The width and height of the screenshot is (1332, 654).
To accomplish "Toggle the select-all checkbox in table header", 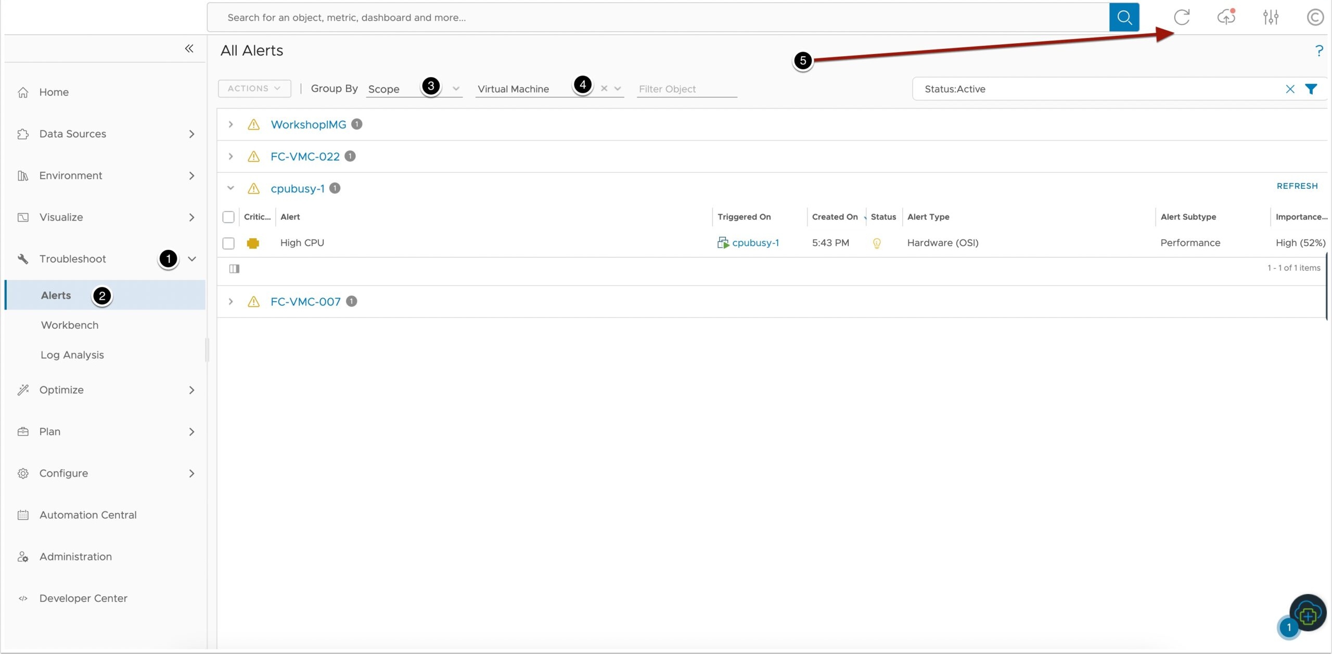I will [x=228, y=217].
